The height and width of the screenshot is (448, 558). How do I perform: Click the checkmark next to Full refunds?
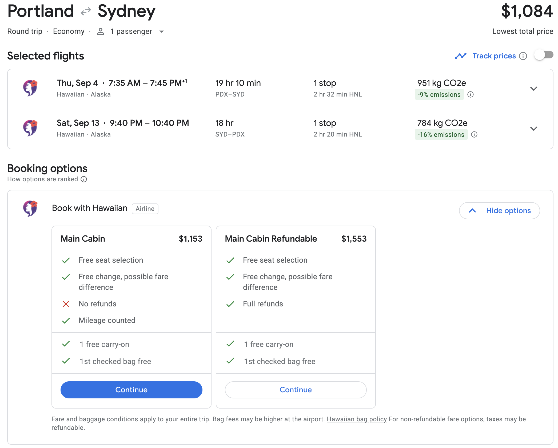pos(230,304)
